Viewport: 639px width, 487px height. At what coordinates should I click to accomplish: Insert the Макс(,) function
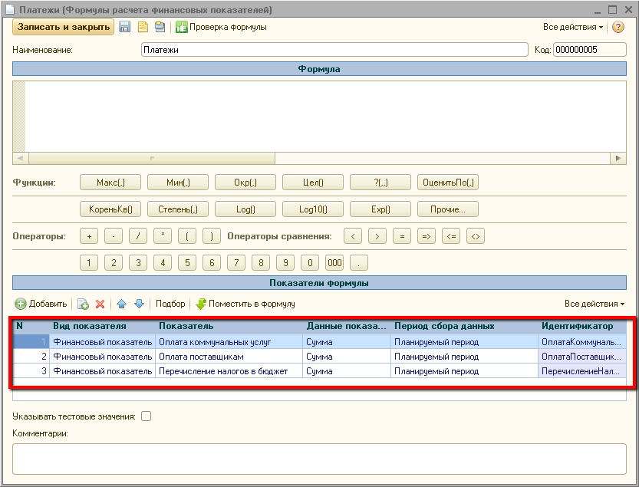click(110, 183)
